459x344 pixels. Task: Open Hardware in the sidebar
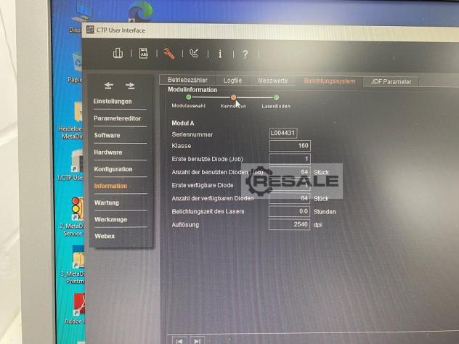pos(108,152)
